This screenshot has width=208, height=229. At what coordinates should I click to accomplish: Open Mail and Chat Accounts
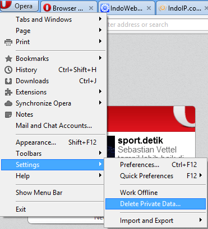[x=53, y=126]
